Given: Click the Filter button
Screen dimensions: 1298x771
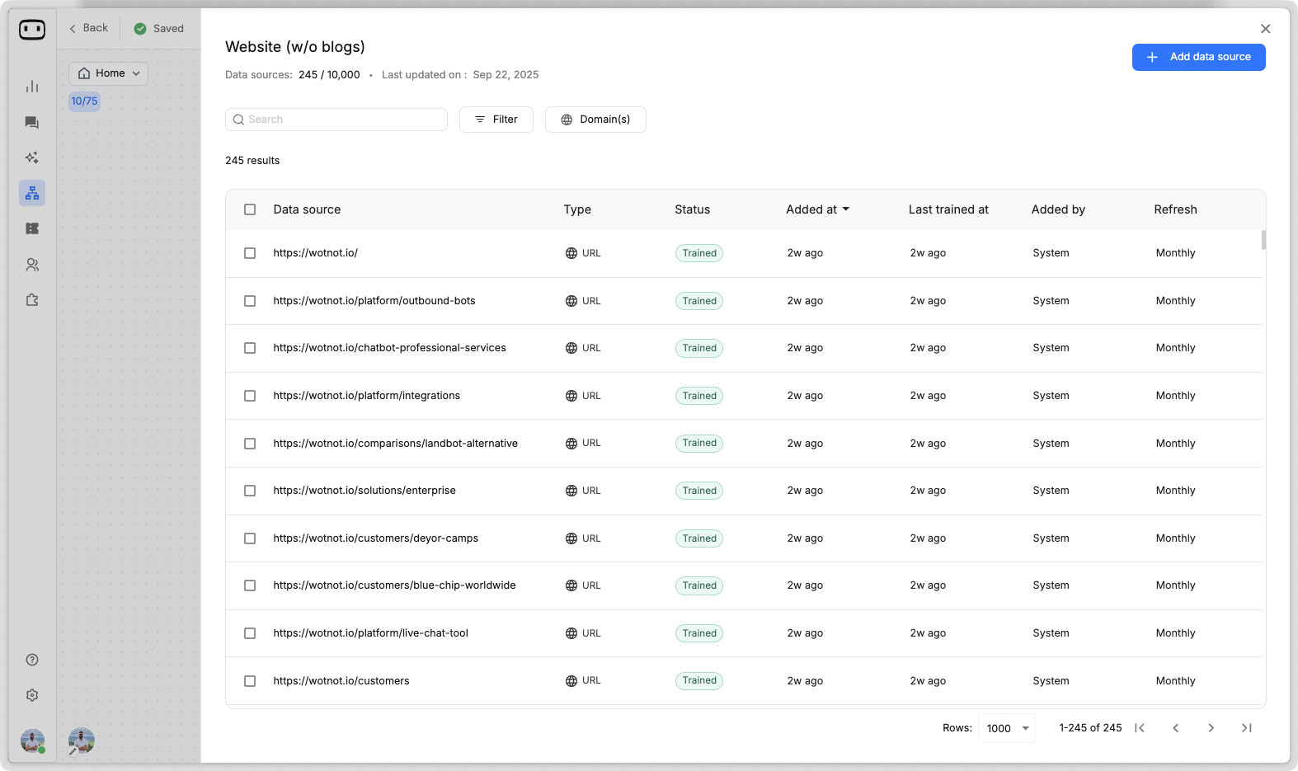Looking at the screenshot, I should [496, 120].
